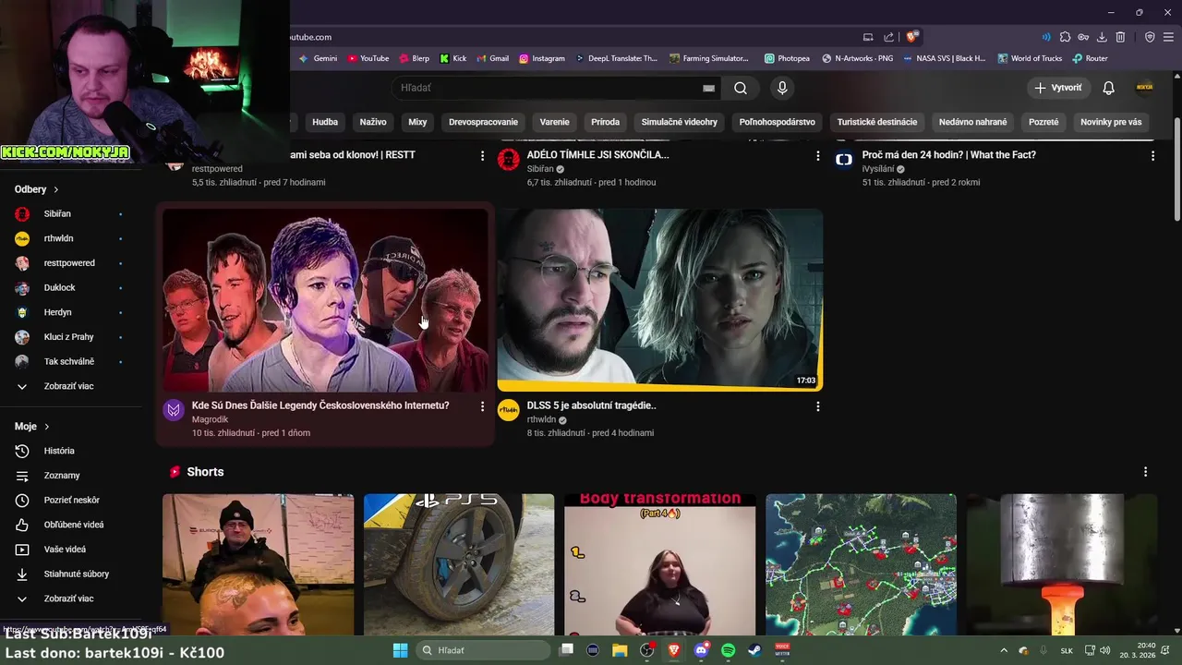Select the Simulačné videohry filter chip

tap(680, 122)
